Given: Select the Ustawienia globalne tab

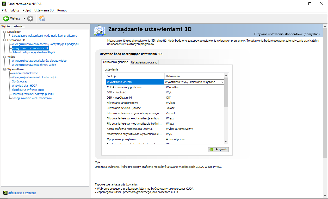Looking at the screenshot, I should (x=116, y=62).
